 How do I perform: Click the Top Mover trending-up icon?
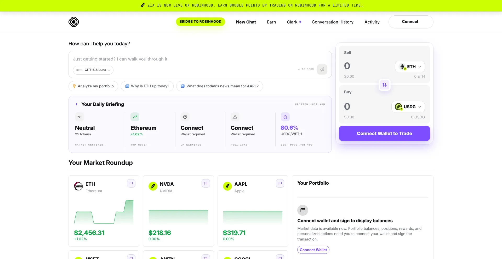coord(135,117)
